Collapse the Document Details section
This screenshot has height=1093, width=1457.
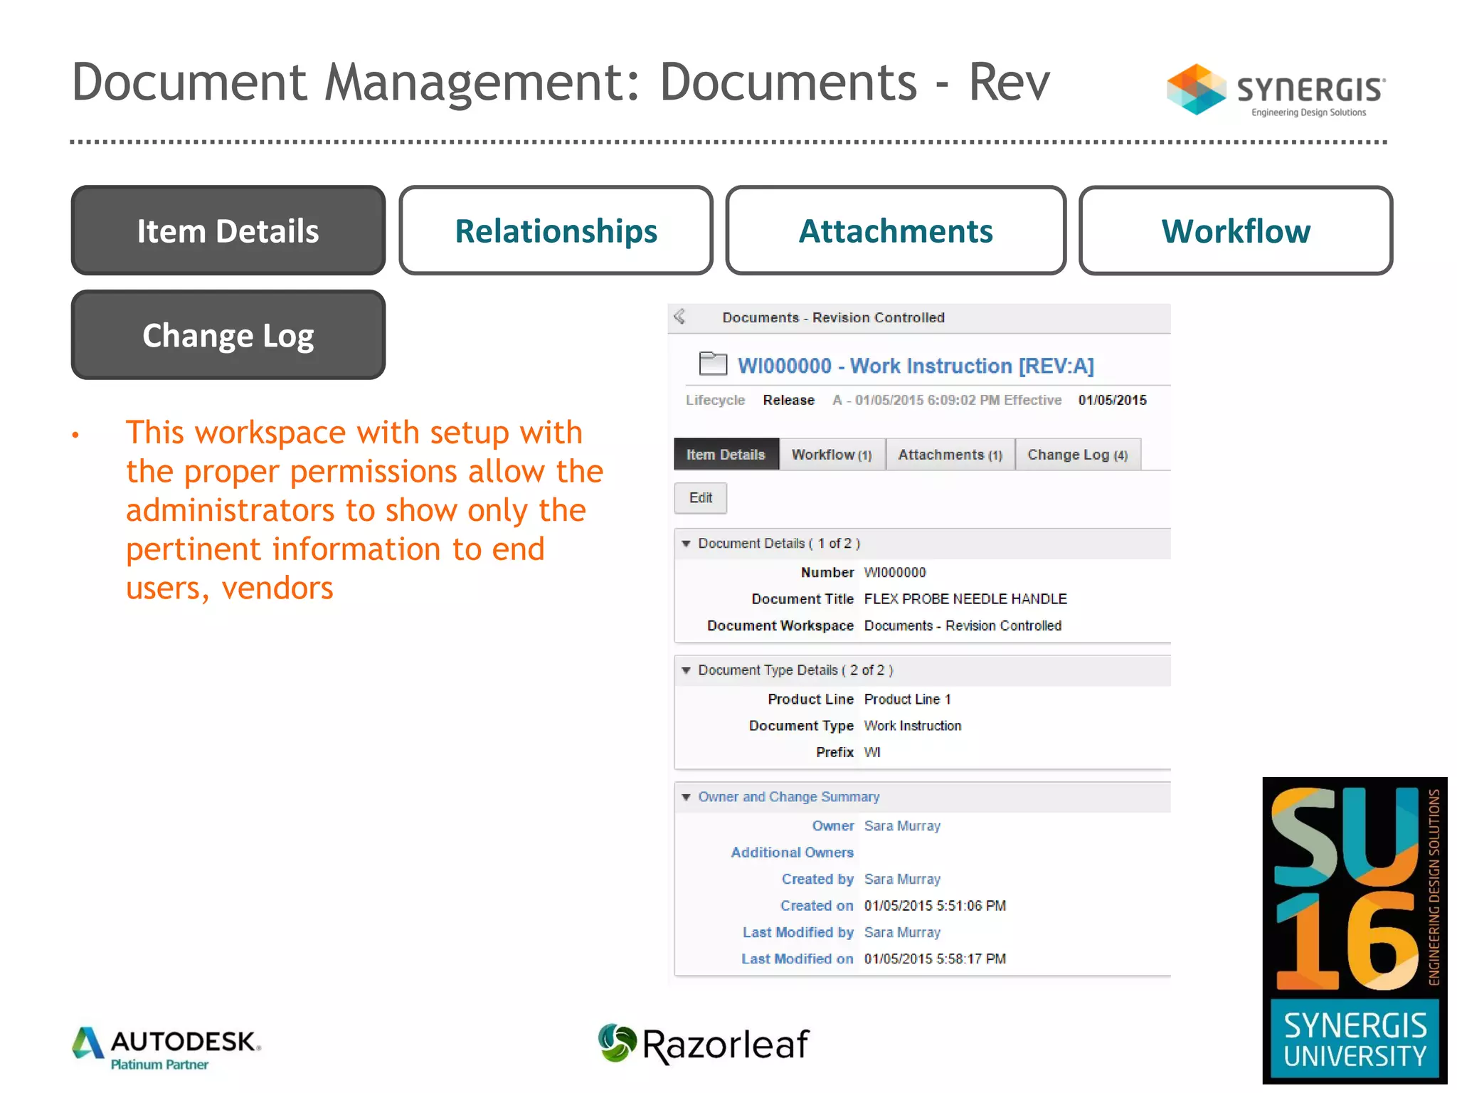[x=686, y=544]
